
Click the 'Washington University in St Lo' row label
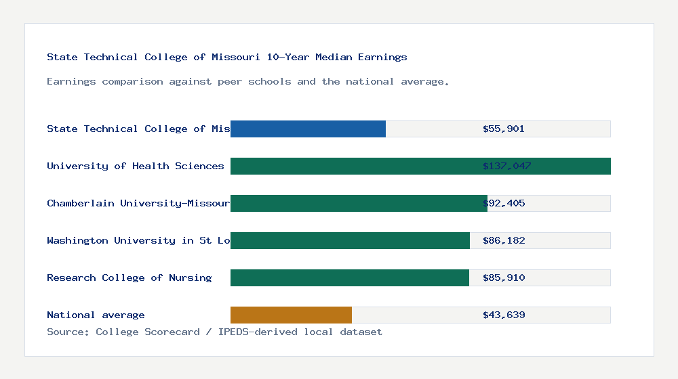[138, 240]
